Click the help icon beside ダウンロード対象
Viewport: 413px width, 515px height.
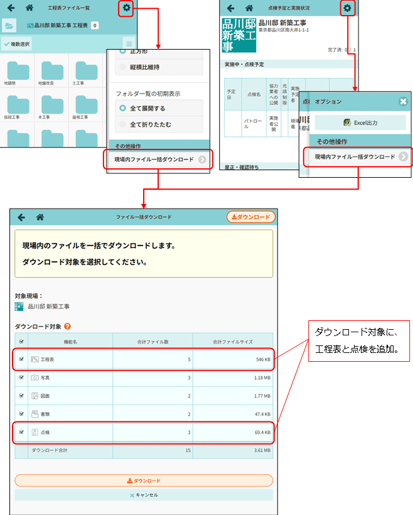point(67,327)
